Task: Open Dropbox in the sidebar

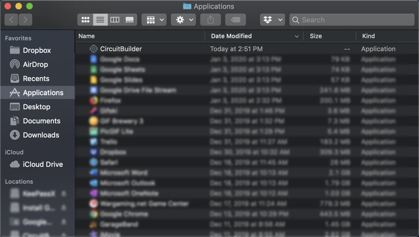Action: 38,51
